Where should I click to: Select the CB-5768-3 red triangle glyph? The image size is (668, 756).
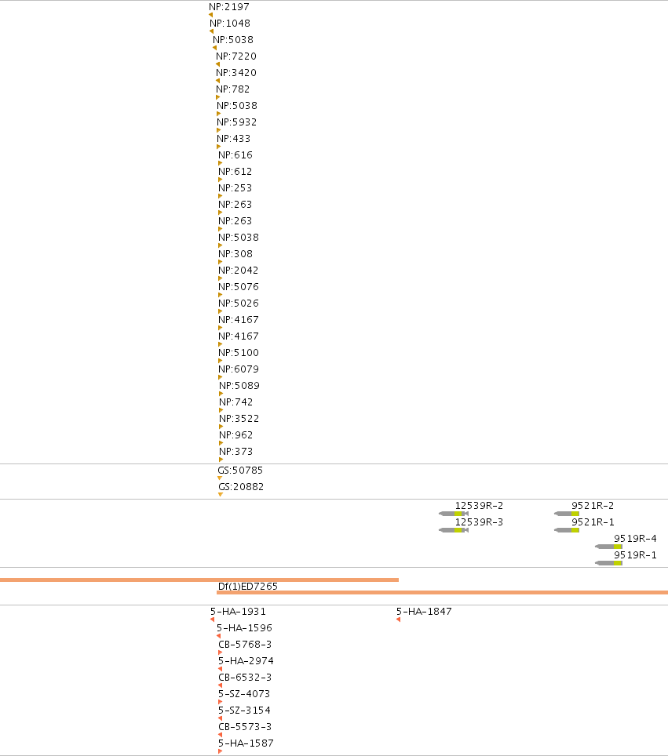[x=220, y=652]
